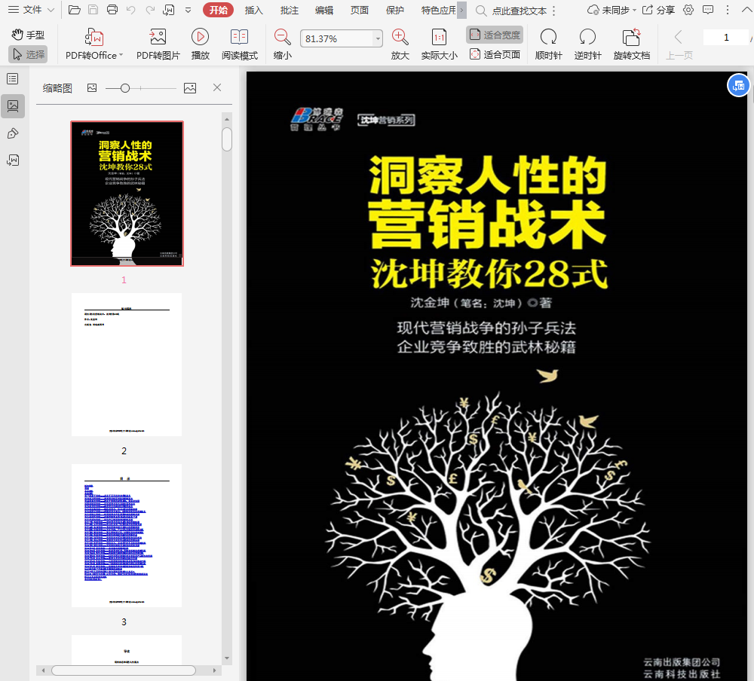Close the 缩略图 thumbnail panel
This screenshot has width=754, height=681.
217,87
